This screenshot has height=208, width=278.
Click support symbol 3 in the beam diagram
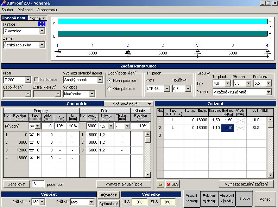click(x=197, y=52)
